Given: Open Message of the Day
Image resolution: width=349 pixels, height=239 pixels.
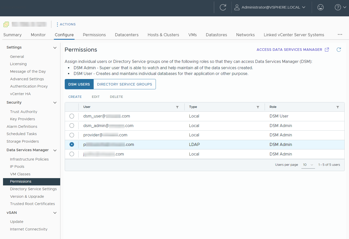Looking at the screenshot, I should 28,71.
